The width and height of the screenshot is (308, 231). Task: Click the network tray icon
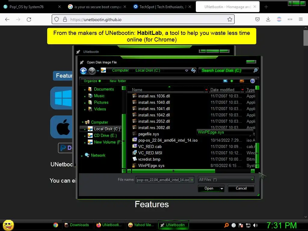[x=248, y=225]
